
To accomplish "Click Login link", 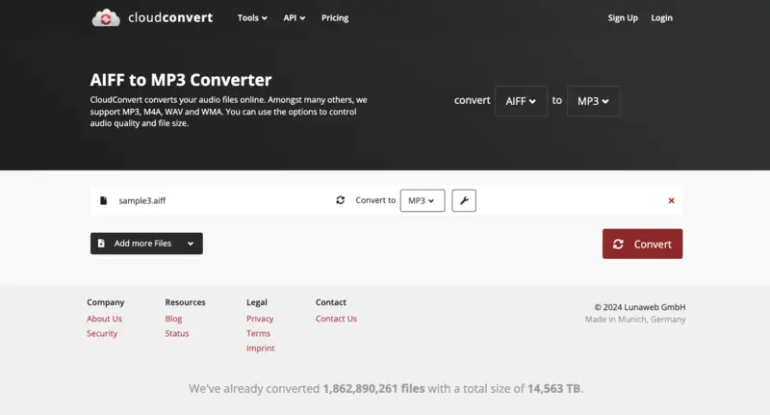I will pyautogui.click(x=661, y=17).
